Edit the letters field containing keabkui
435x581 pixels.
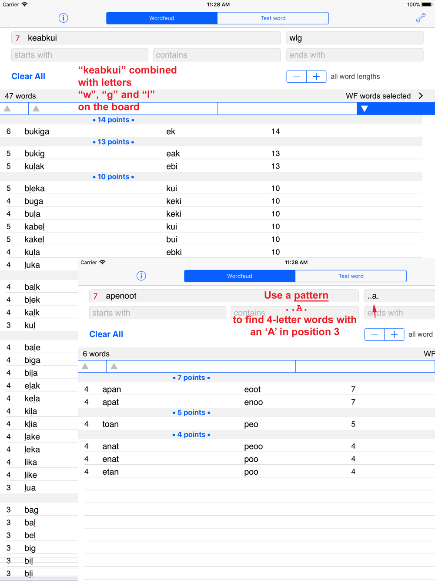[x=146, y=38]
